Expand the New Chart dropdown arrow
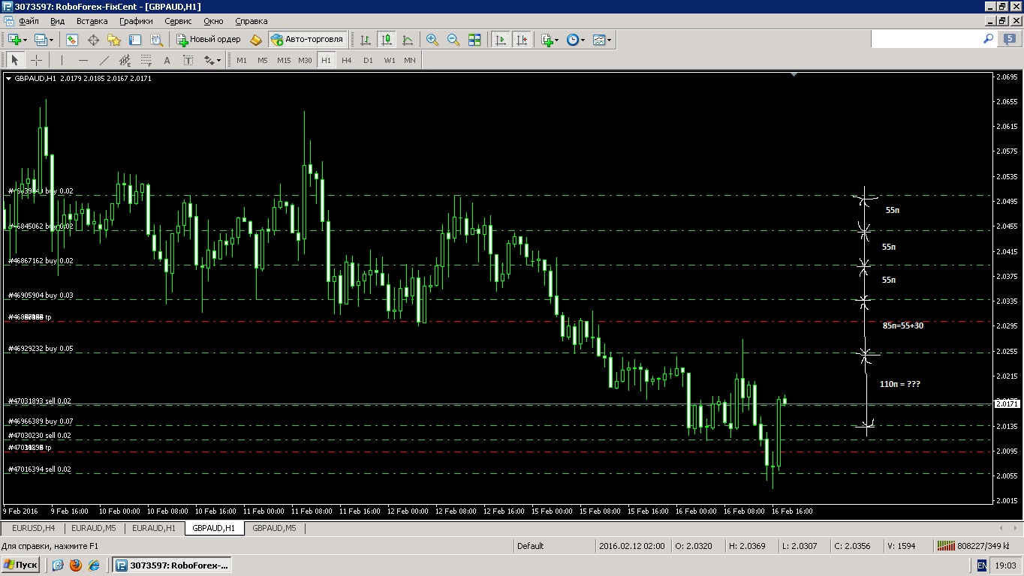This screenshot has height=576, width=1024. click(25, 40)
